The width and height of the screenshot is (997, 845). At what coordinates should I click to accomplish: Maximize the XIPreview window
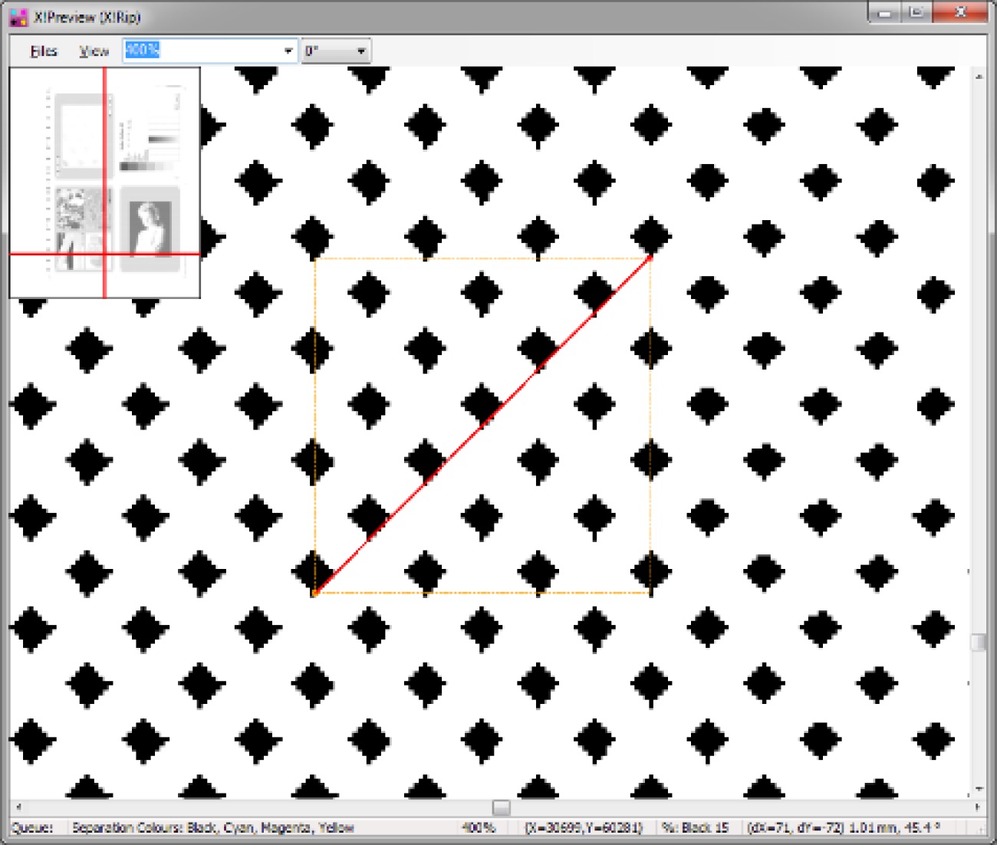[916, 13]
